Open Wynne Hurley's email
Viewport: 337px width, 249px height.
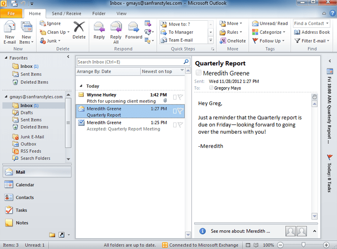130,98
